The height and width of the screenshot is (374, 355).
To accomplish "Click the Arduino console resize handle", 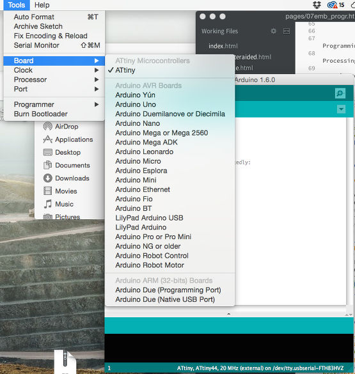I will tap(229, 314).
